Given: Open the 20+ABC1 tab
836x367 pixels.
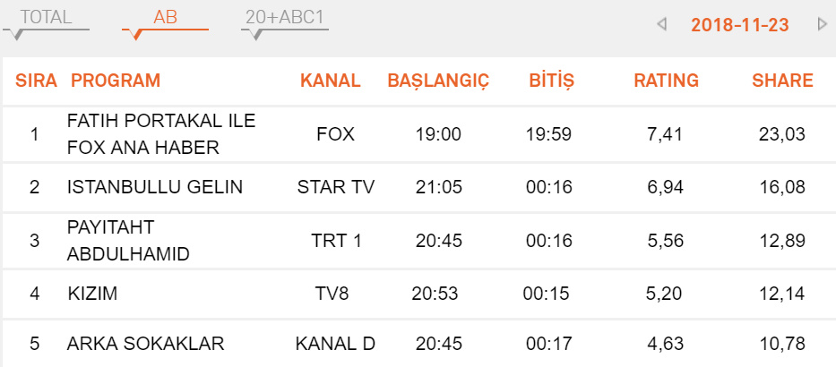Looking at the screenshot, I should click(285, 18).
